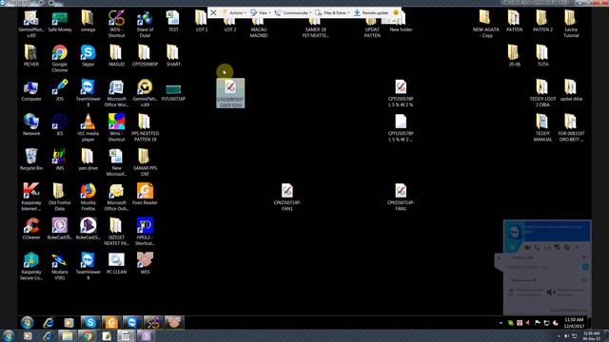Image resolution: width=609 pixels, height=342 pixels.
Task: Select the pen drive folder
Action: 88,160
